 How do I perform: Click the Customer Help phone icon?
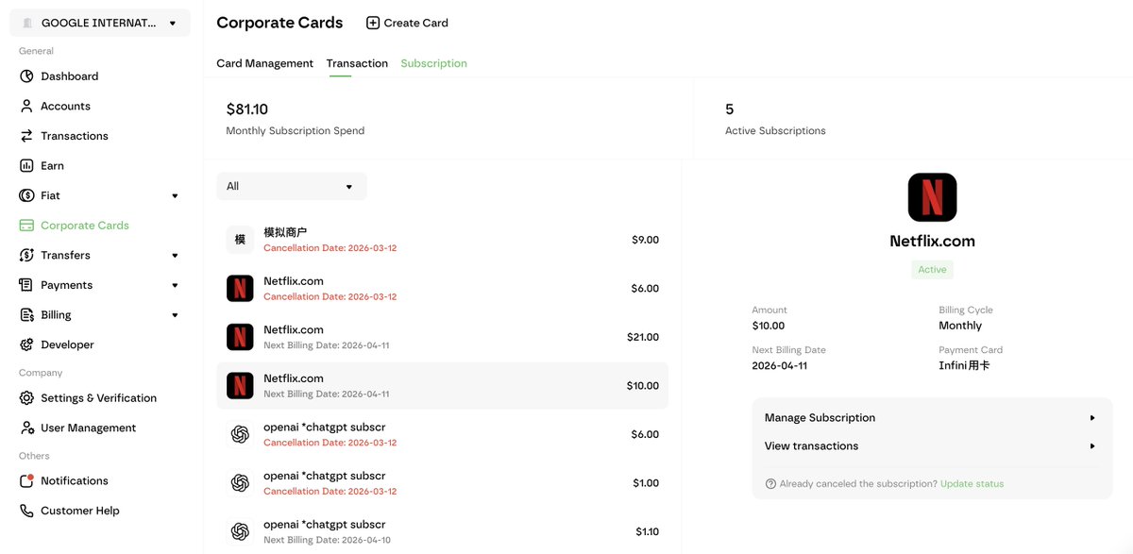pyautogui.click(x=26, y=511)
